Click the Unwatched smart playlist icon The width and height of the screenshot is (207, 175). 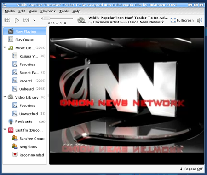[15, 113]
